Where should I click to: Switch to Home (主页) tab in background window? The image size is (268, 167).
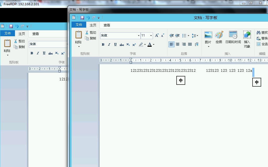pyautogui.click(x=22, y=34)
